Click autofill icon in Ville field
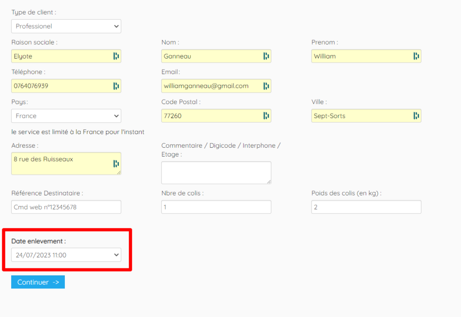This screenshot has height=317, width=461. 416,116
